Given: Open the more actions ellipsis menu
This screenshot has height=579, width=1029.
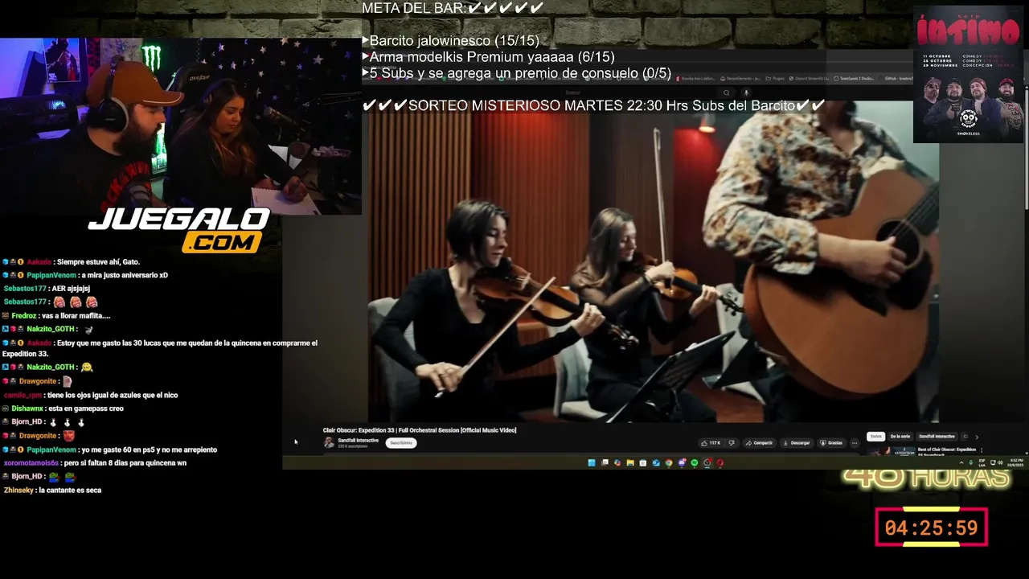Looking at the screenshot, I should click(x=855, y=443).
